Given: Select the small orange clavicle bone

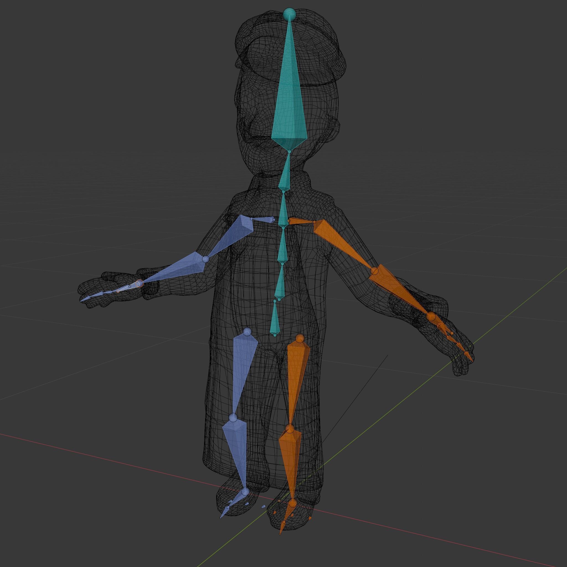Looking at the screenshot, I should pyautogui.click(x=301, y=221).
